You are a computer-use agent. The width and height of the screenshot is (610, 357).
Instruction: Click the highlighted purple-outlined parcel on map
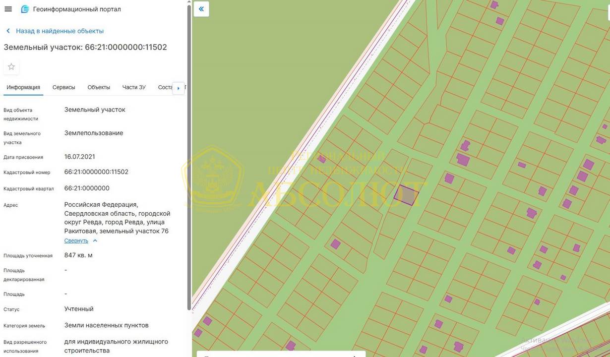[x=406, y=195]
